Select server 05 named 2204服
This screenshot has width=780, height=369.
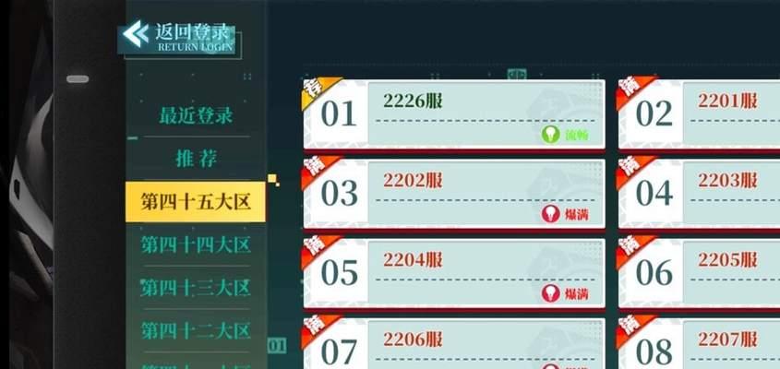[x=454, y=273]
